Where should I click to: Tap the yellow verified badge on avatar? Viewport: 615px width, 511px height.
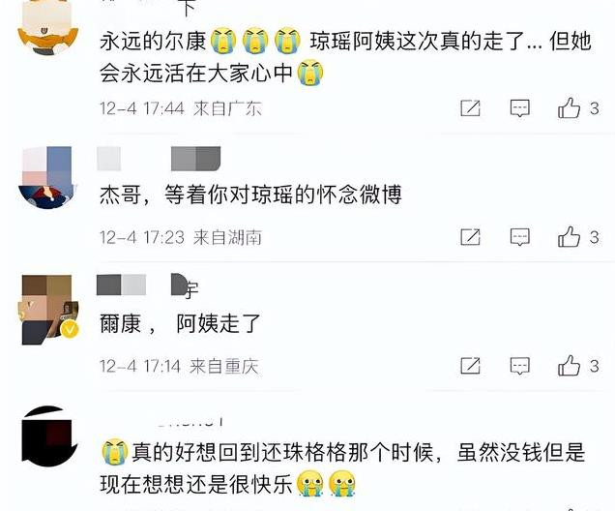70,329
